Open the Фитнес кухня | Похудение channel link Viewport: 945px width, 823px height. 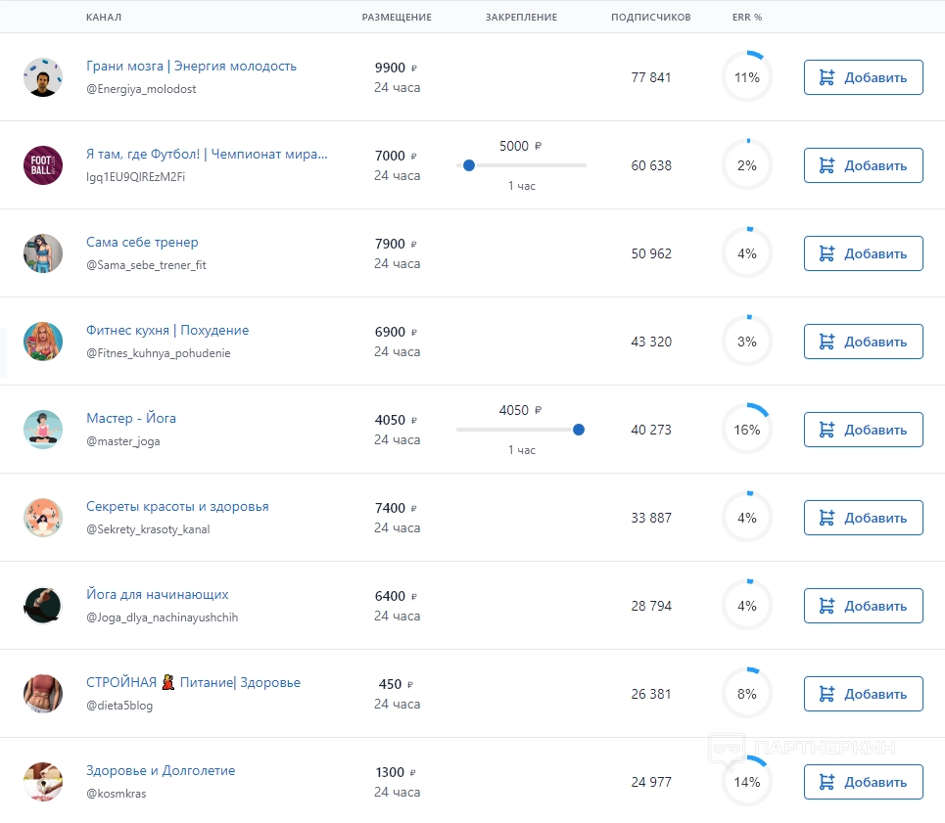[x=167, y=331]
